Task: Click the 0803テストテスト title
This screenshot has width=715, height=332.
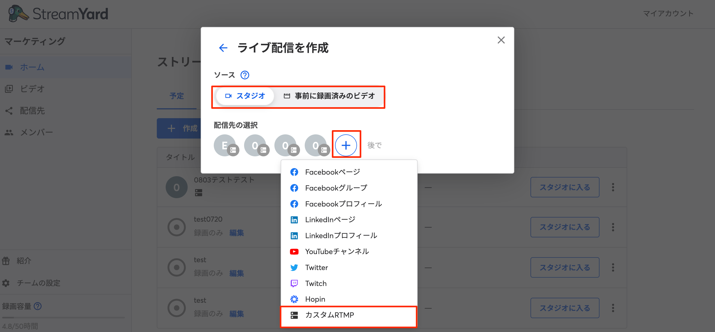Action: pos(224,180)
